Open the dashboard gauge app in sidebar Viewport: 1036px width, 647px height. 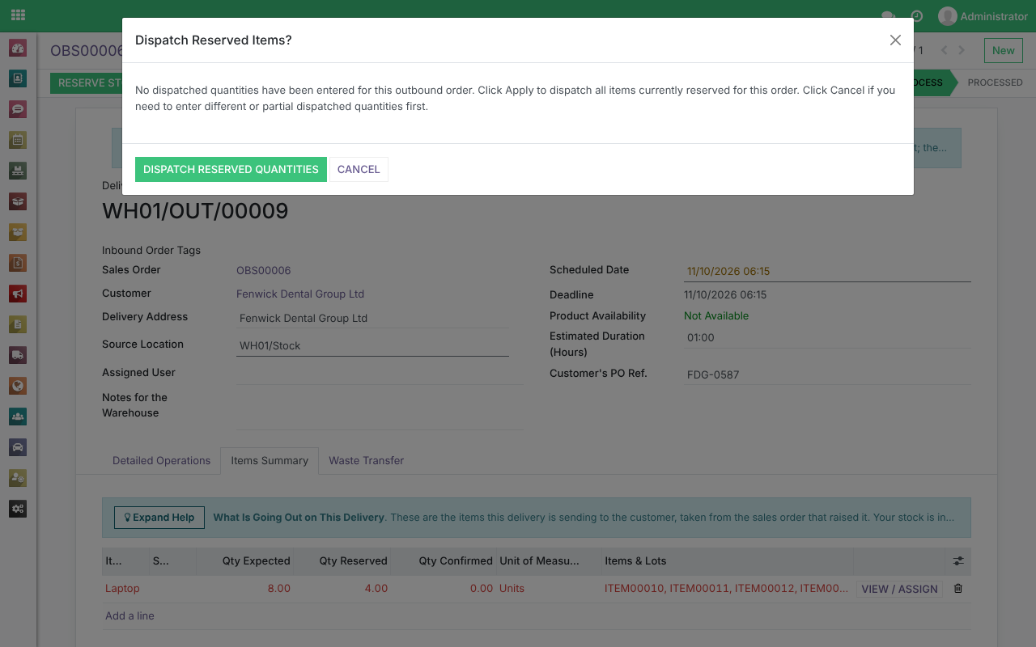18,48
